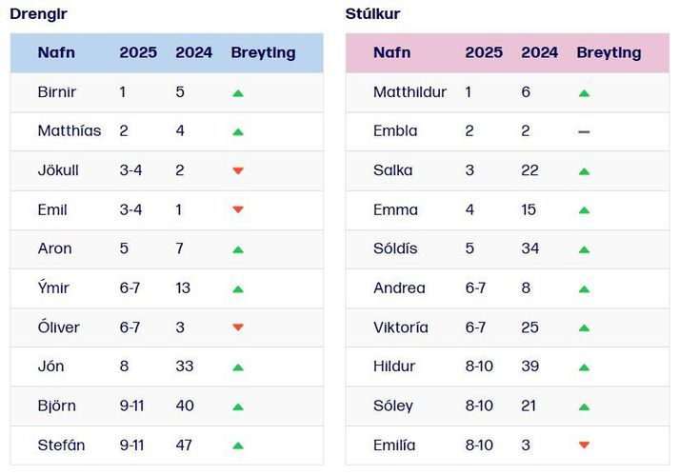Click the red down arrow for Emilía
Viewport: 679px width, 475px height.
coord(584,445)
